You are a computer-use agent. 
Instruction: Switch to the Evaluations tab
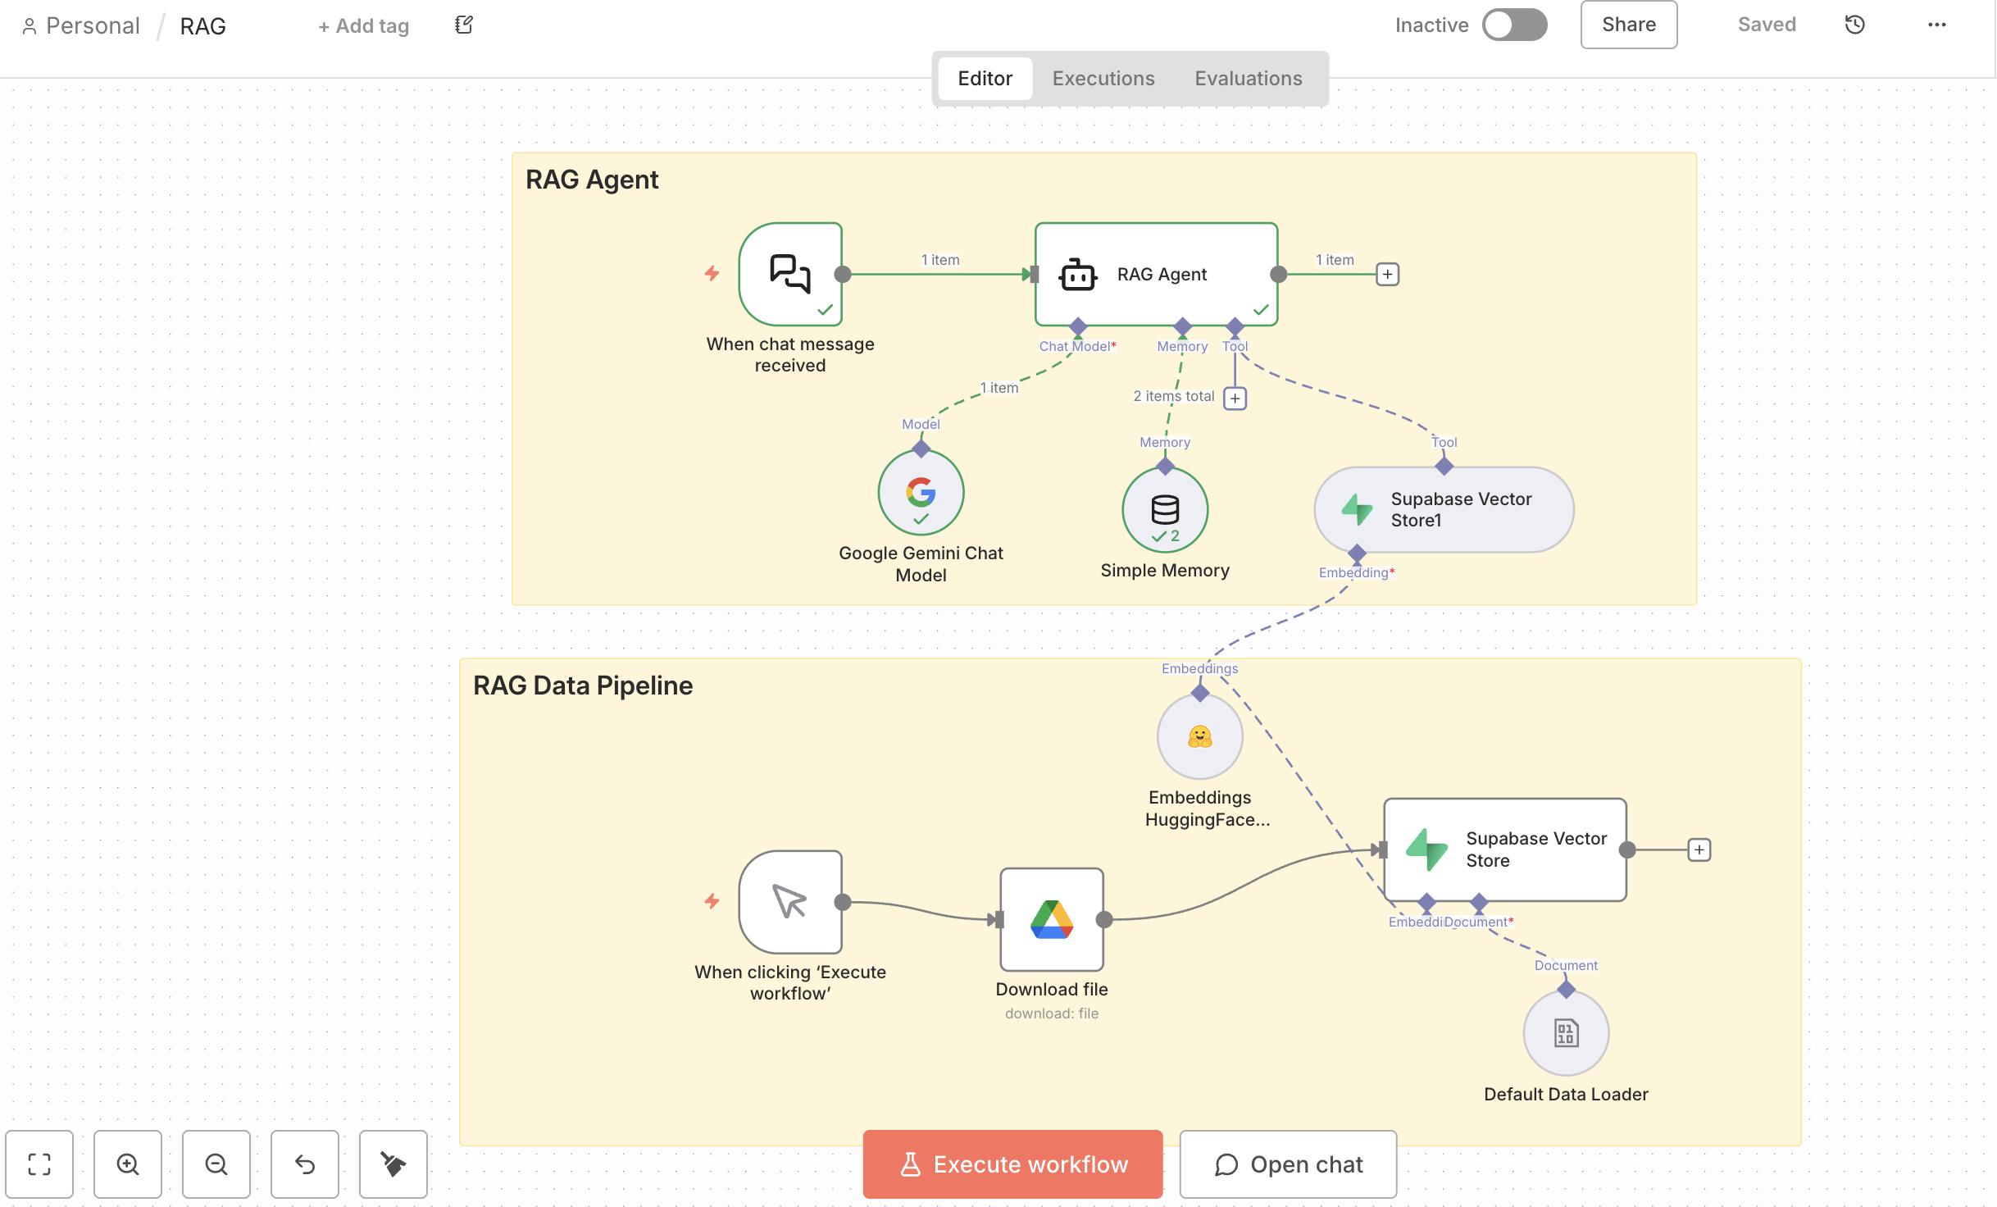pos(1248,79)
